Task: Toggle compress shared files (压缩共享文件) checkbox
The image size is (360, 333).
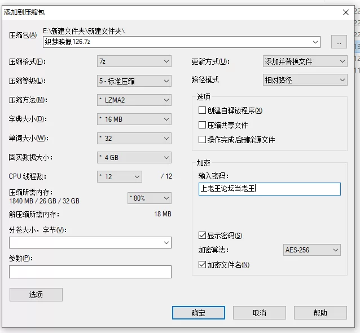Action: tap(203, 125)
